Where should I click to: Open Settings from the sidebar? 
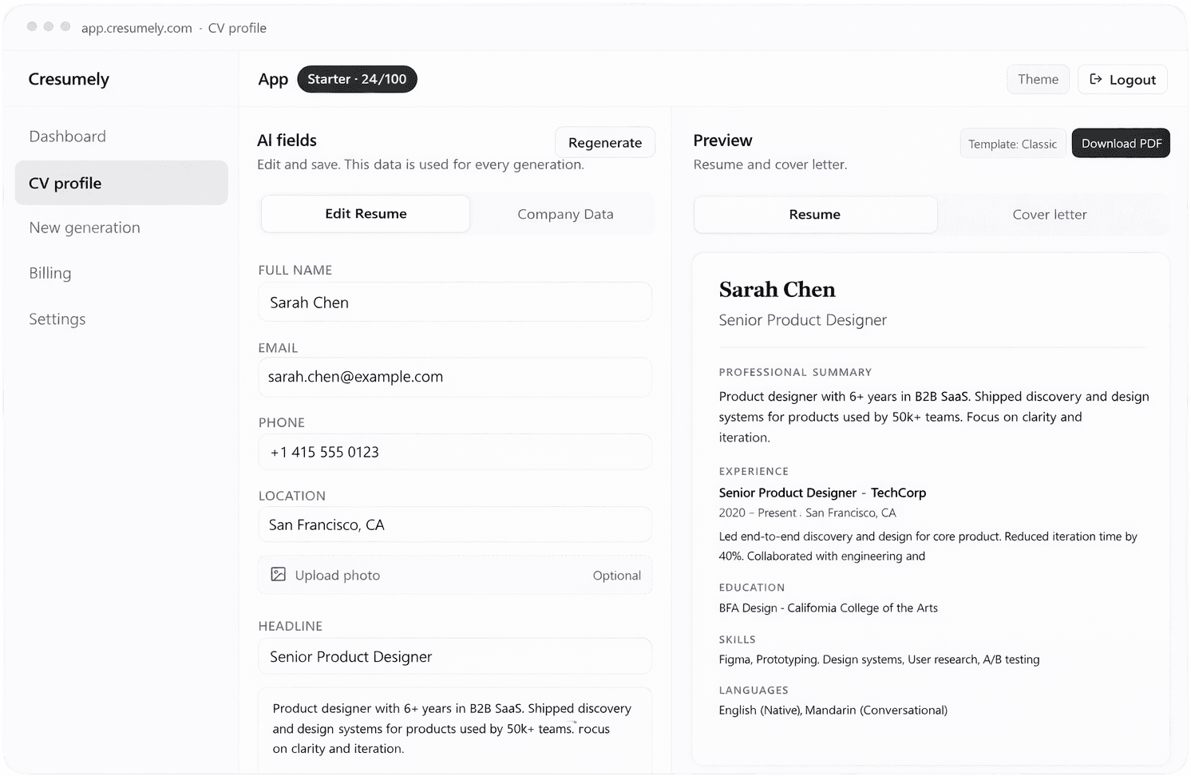[x=57, y=319]
